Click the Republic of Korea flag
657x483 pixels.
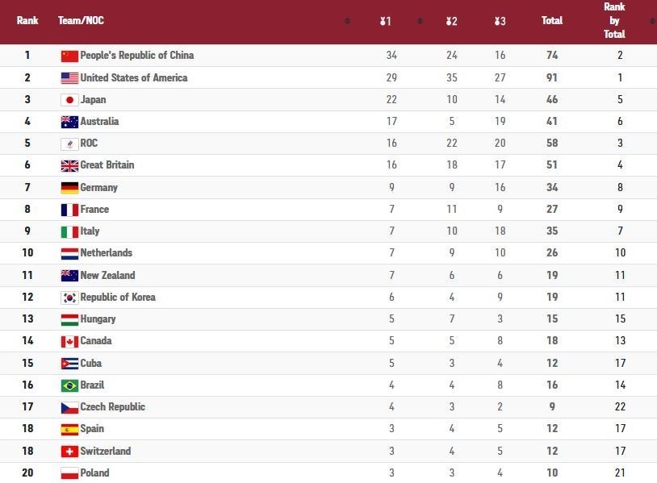[69, 298]
